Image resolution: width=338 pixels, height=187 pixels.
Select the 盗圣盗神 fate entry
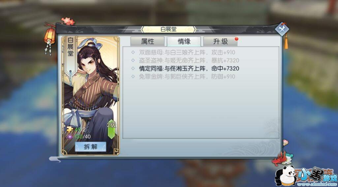185,60
